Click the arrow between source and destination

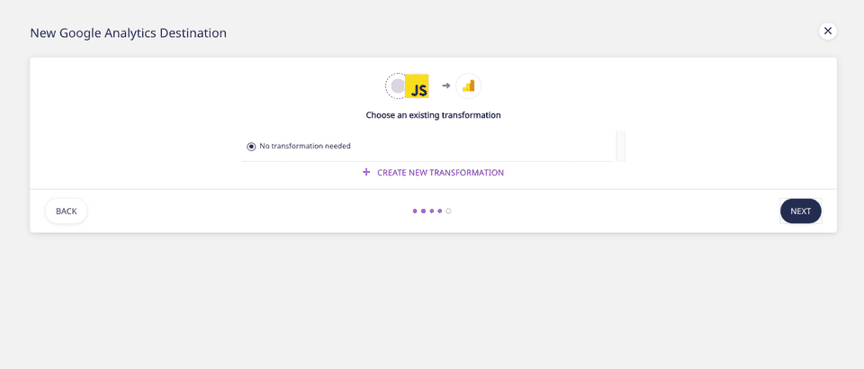click(x=445, y=86)
